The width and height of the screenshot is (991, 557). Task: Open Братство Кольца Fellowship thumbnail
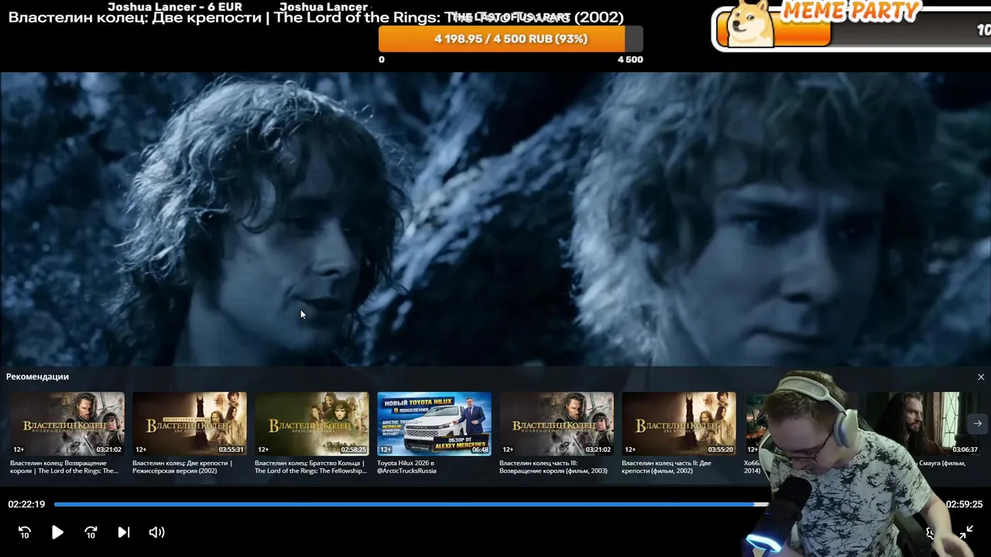tap(312, 424)
